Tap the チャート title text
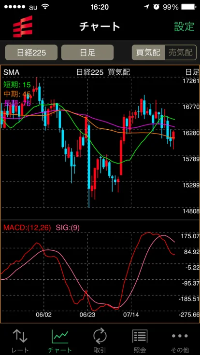200x355 pixels. 100,27
